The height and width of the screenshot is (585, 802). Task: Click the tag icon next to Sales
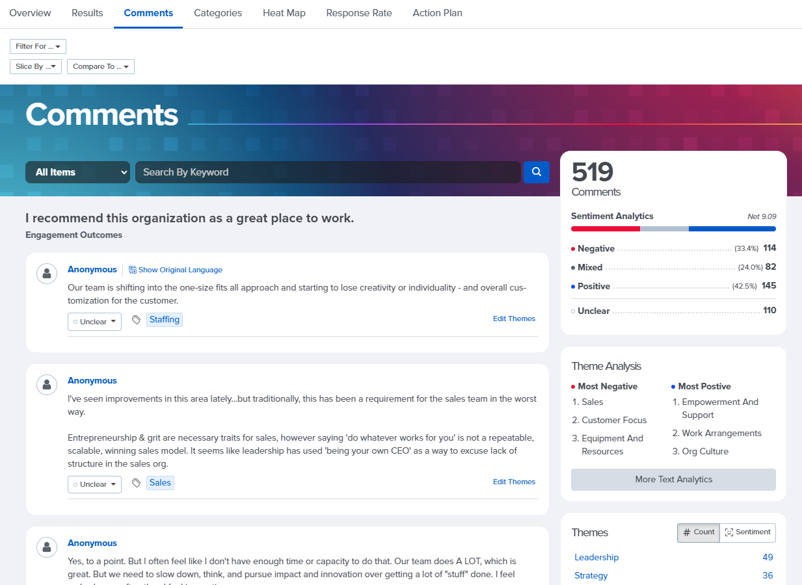136,483
